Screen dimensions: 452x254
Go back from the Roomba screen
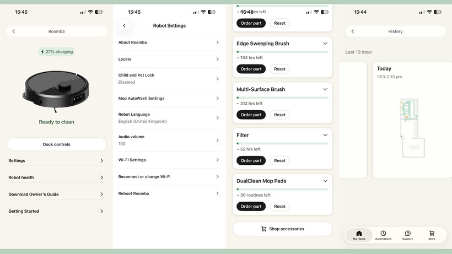click(14, 31)
